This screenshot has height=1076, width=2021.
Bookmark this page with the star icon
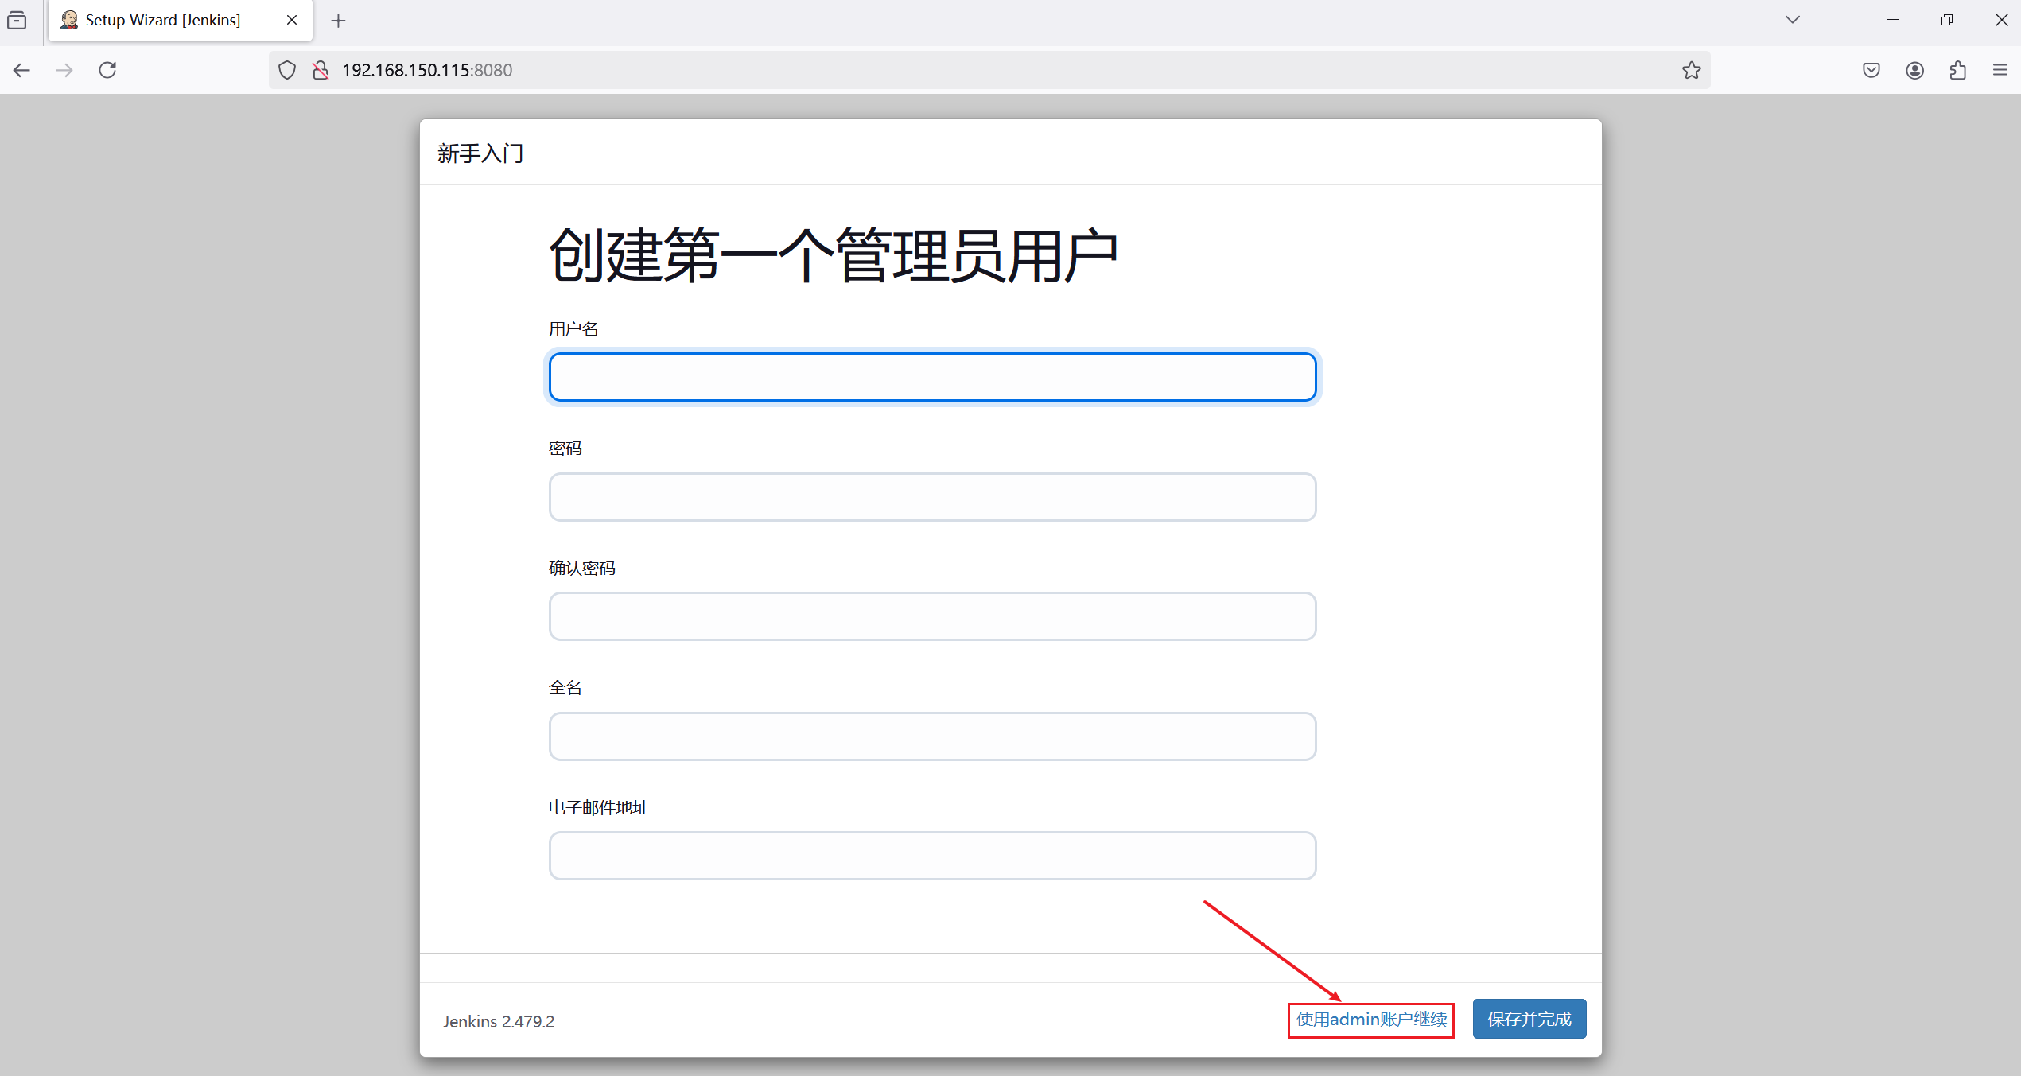(x=1692, y=70)
